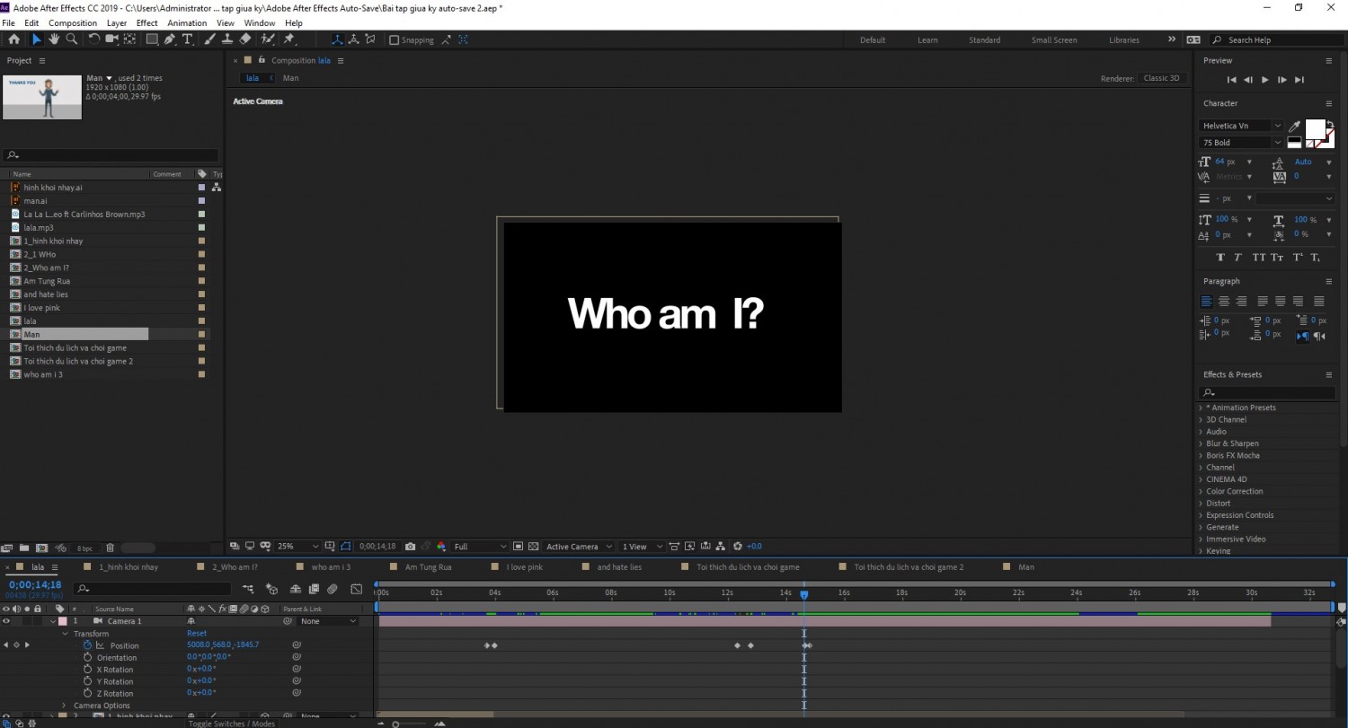1348x728 pixels.
Task: Select the Brush tool
Action: (210, 39)
